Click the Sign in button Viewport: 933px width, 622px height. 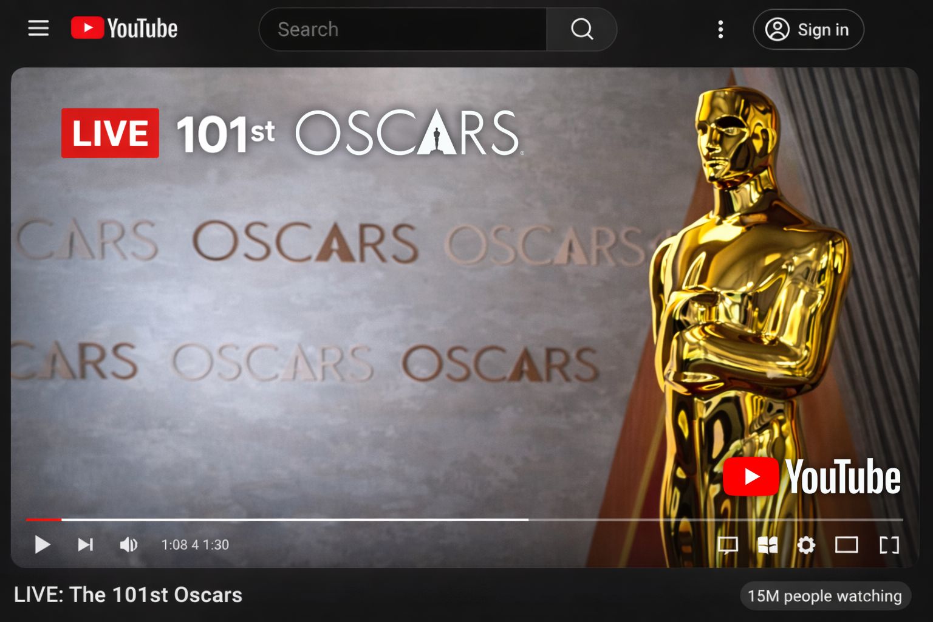(808, 29)
